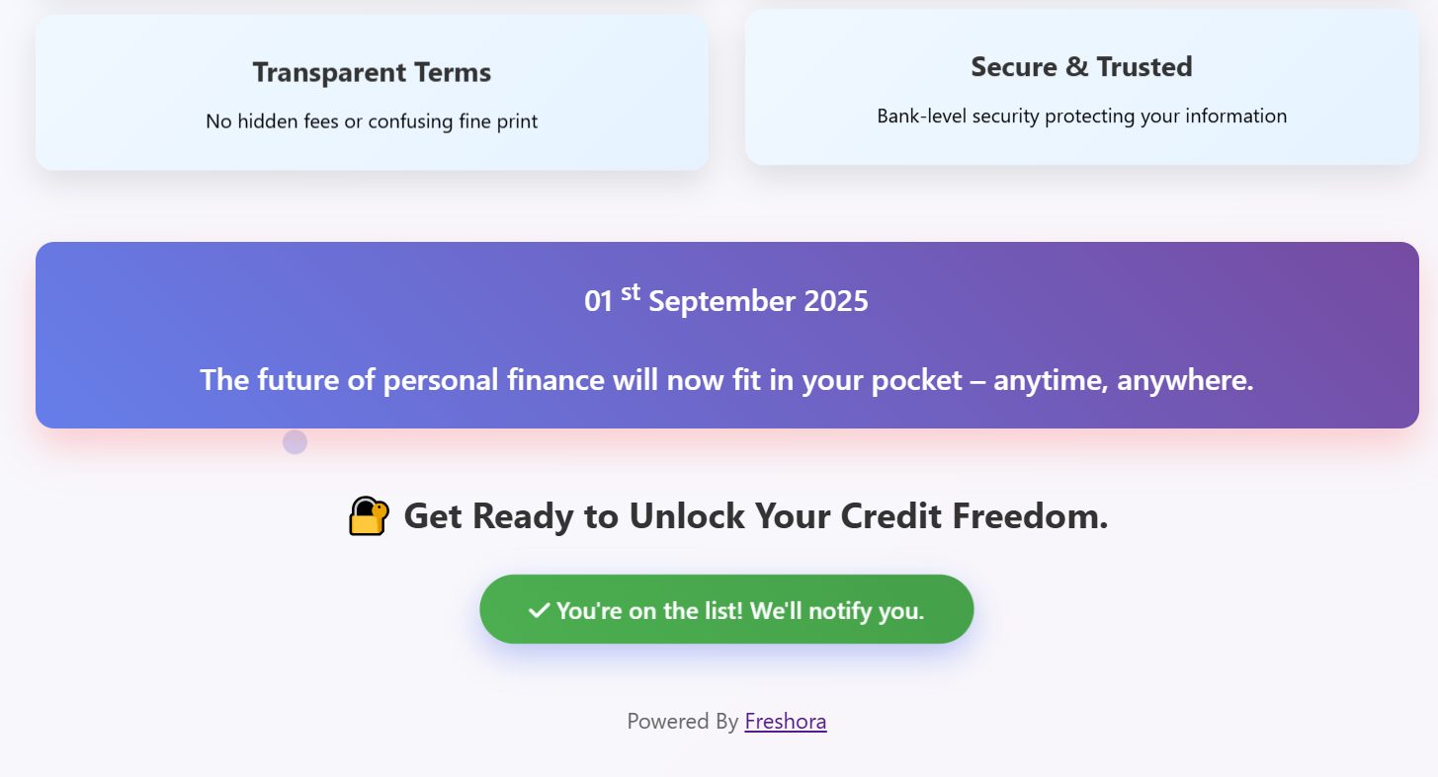The image size is (1438, 777).
Task: Click the small translucent purple circle
Action: pos(295,442)
